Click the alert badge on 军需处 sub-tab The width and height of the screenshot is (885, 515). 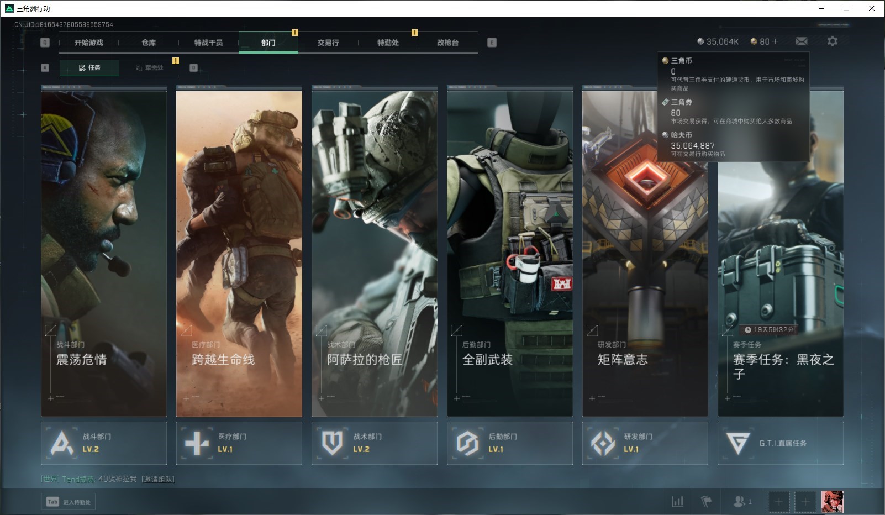[176, 61]
